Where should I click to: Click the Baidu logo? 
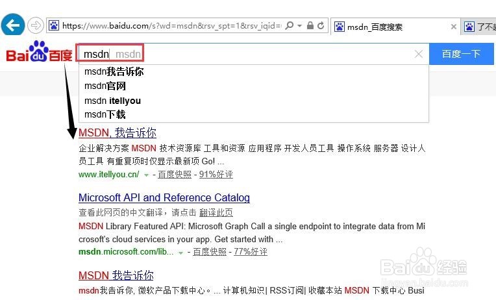[39, 52]
